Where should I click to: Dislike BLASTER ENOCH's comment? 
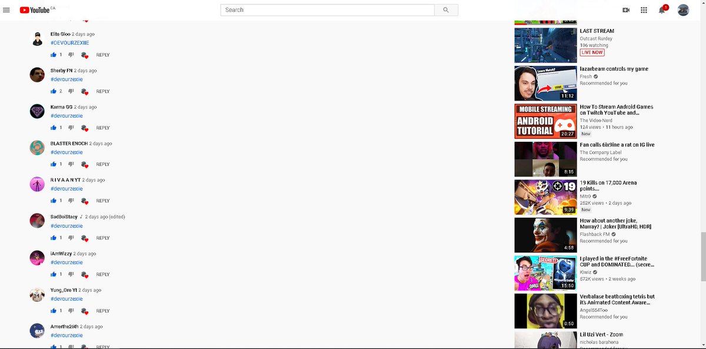pyautogui.click(x=71, y=164)
